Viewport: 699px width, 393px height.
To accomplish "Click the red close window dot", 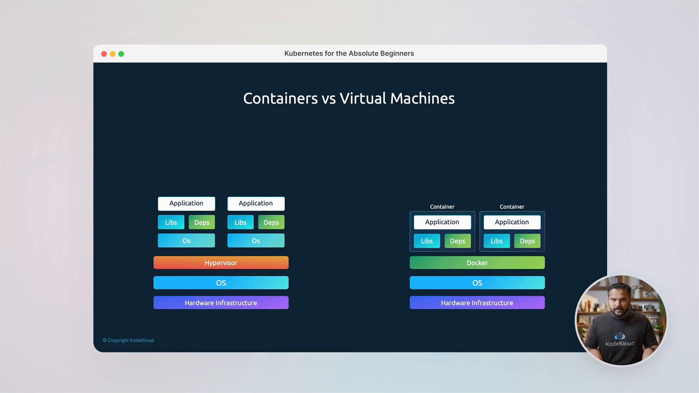I will 104,54.
